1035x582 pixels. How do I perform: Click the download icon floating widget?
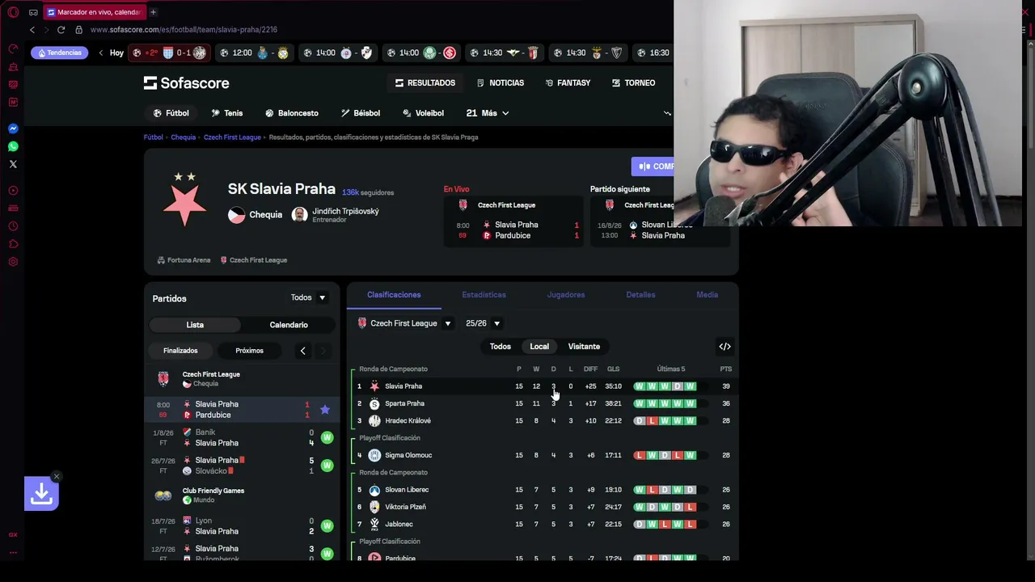coord(41,494)
